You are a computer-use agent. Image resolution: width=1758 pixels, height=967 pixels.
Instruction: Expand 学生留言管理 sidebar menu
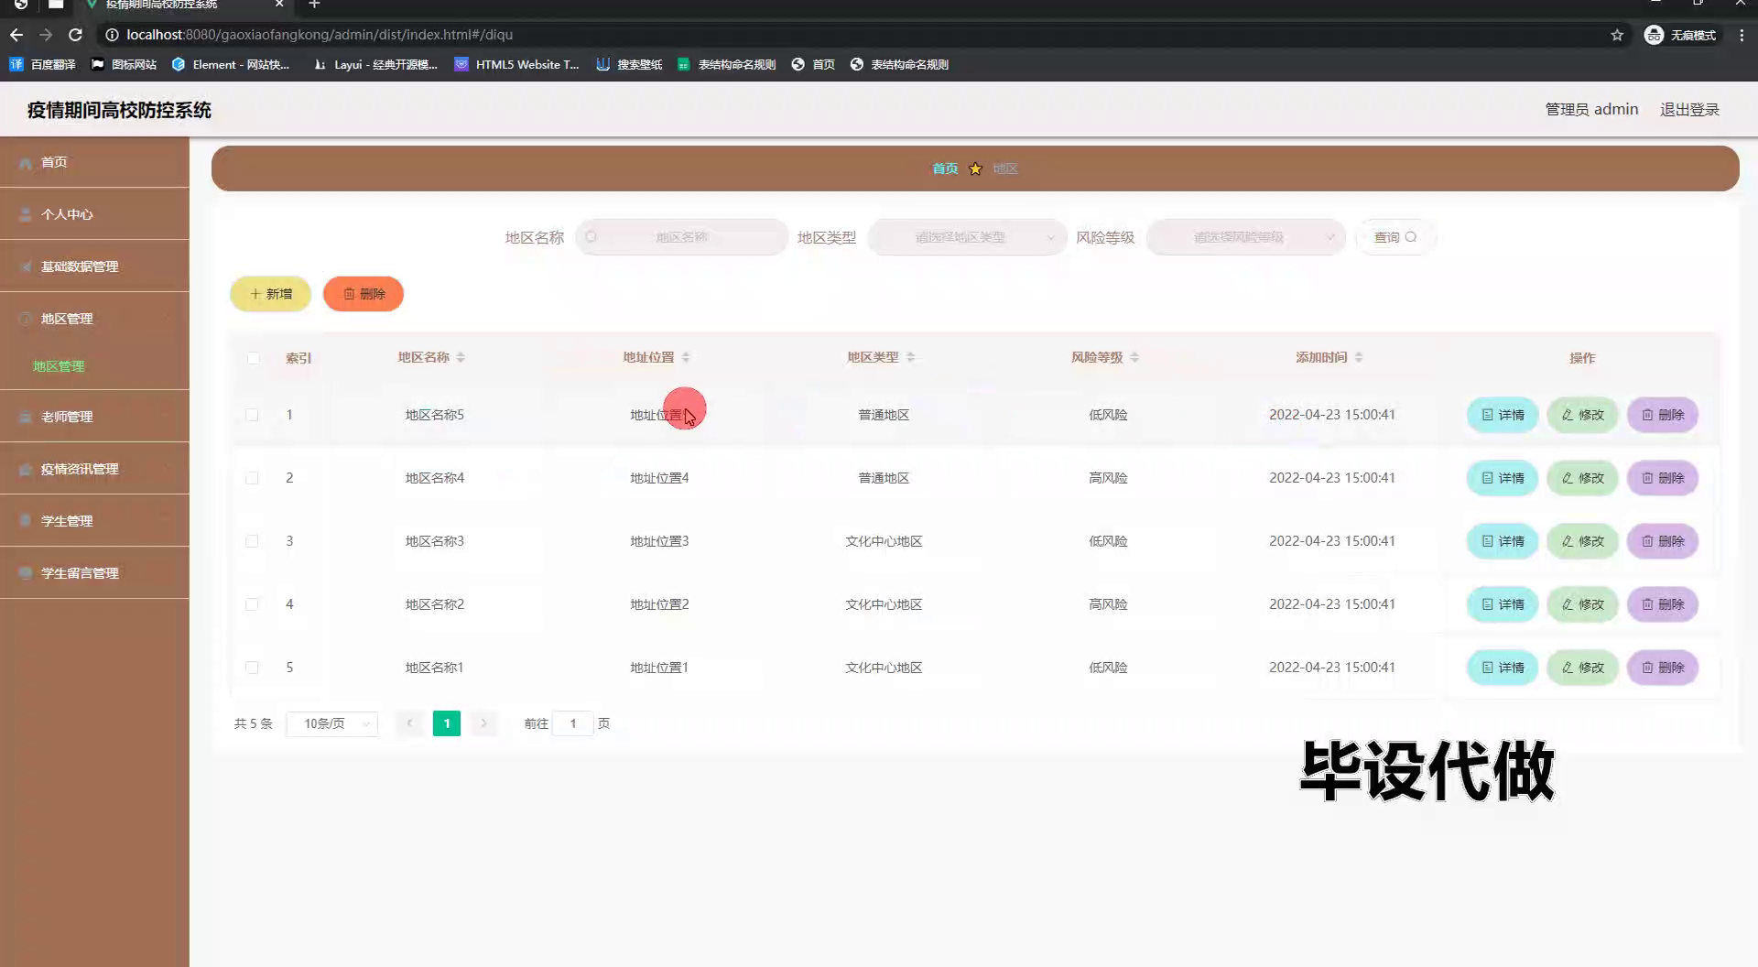click(94, 573)
